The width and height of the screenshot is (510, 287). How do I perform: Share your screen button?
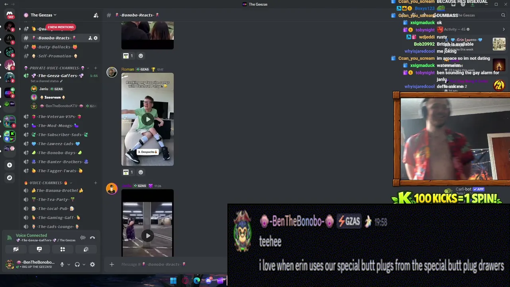(39, 249)
